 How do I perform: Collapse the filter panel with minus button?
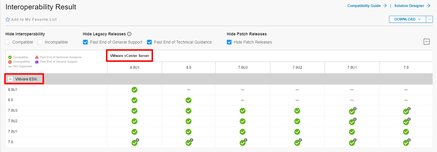click(426, 42)
